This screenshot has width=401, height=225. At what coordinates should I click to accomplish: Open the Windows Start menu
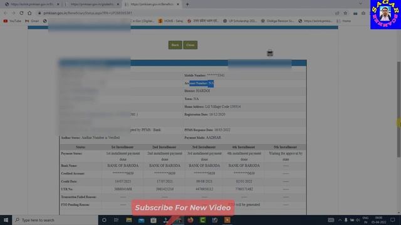(6, 220)
